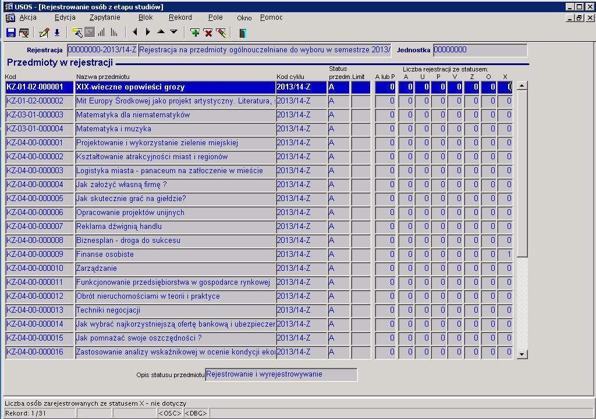Click Kod cyklu cell of KZ-03-01-000003 row
The image size is (596, 419).
click(301, 115)
